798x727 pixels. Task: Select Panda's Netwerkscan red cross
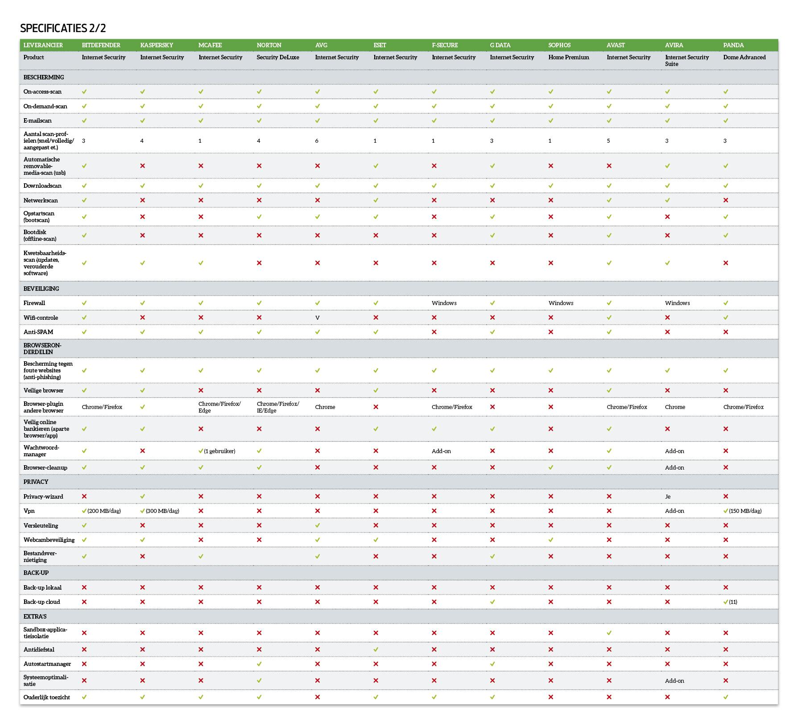pos(726,200)
